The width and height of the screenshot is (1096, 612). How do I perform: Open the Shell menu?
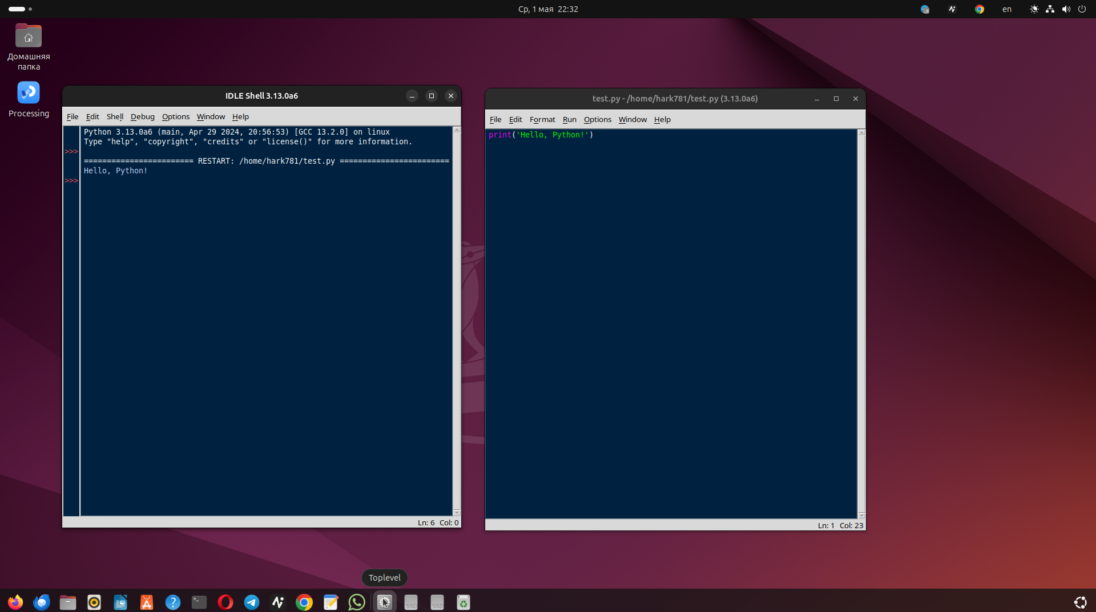coord(115,116)
